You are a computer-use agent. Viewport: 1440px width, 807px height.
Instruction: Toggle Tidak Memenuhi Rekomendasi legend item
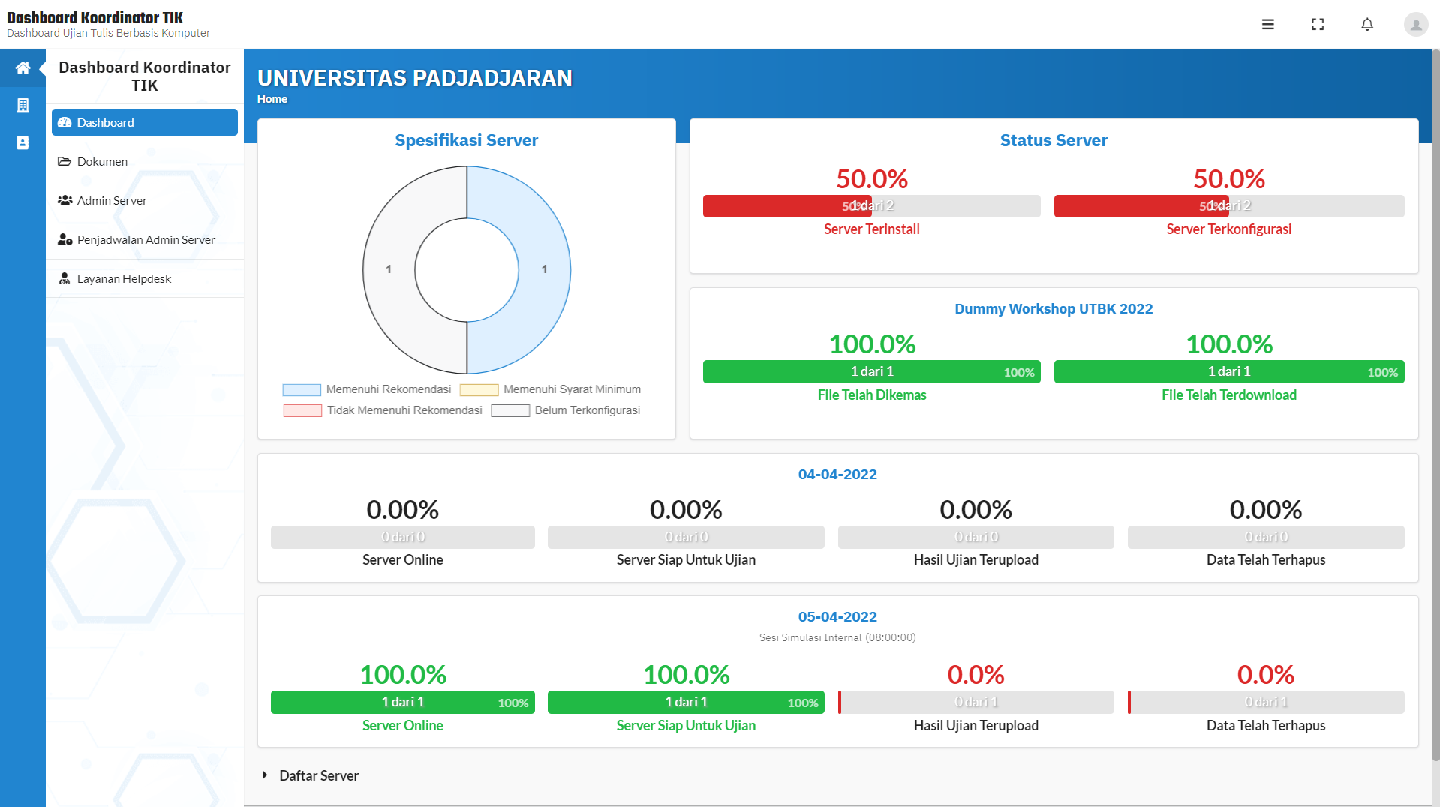[x=383, y=410]
